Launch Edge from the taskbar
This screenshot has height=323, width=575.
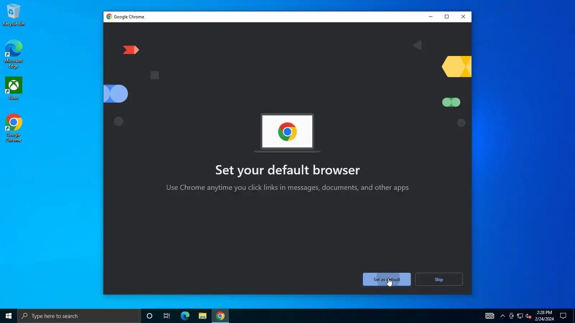tap(185, 316)
